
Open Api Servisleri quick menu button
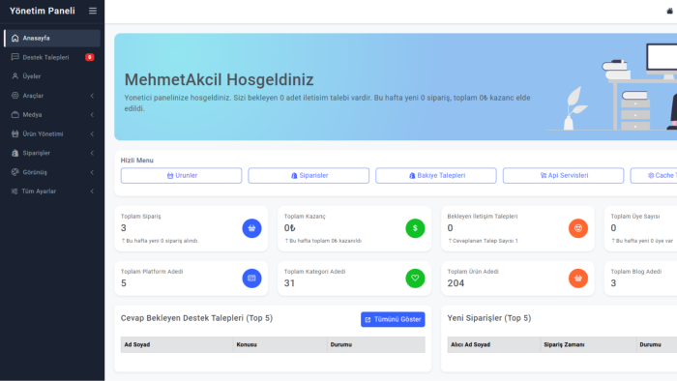[x=564, y=176]
